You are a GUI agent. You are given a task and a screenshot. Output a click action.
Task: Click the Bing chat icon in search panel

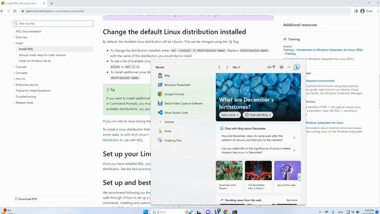[297, 67]
